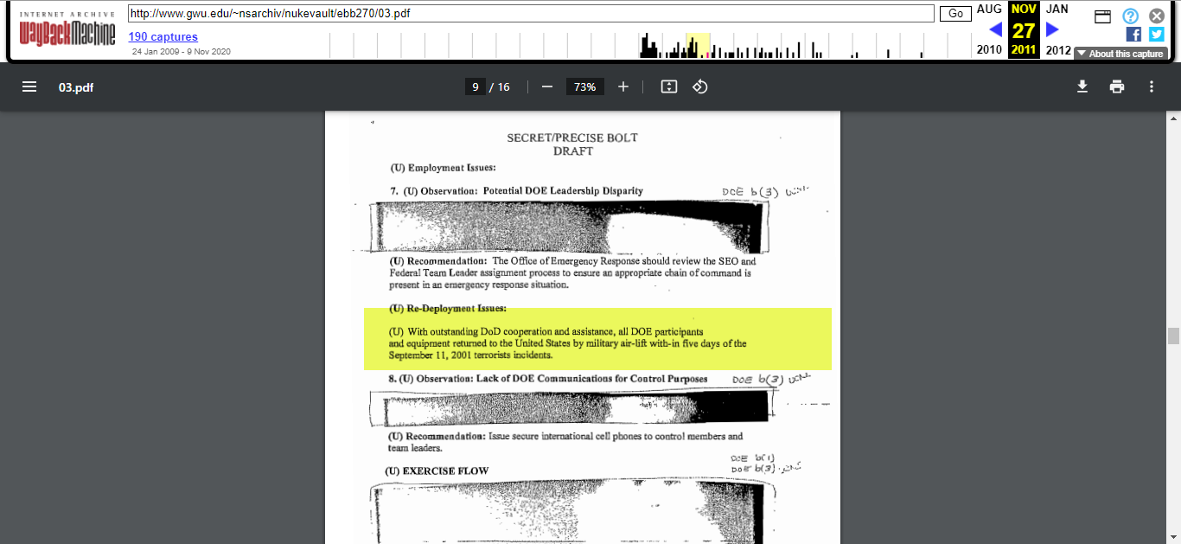Click the '(U) Employment Issues:' heading

(444, 168)
